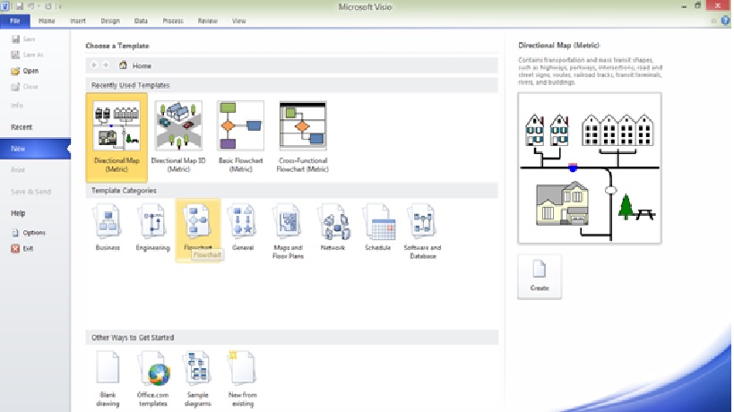Select Recent in the sidebar
This screenshot has height=412, width=734.
[22, 126]
